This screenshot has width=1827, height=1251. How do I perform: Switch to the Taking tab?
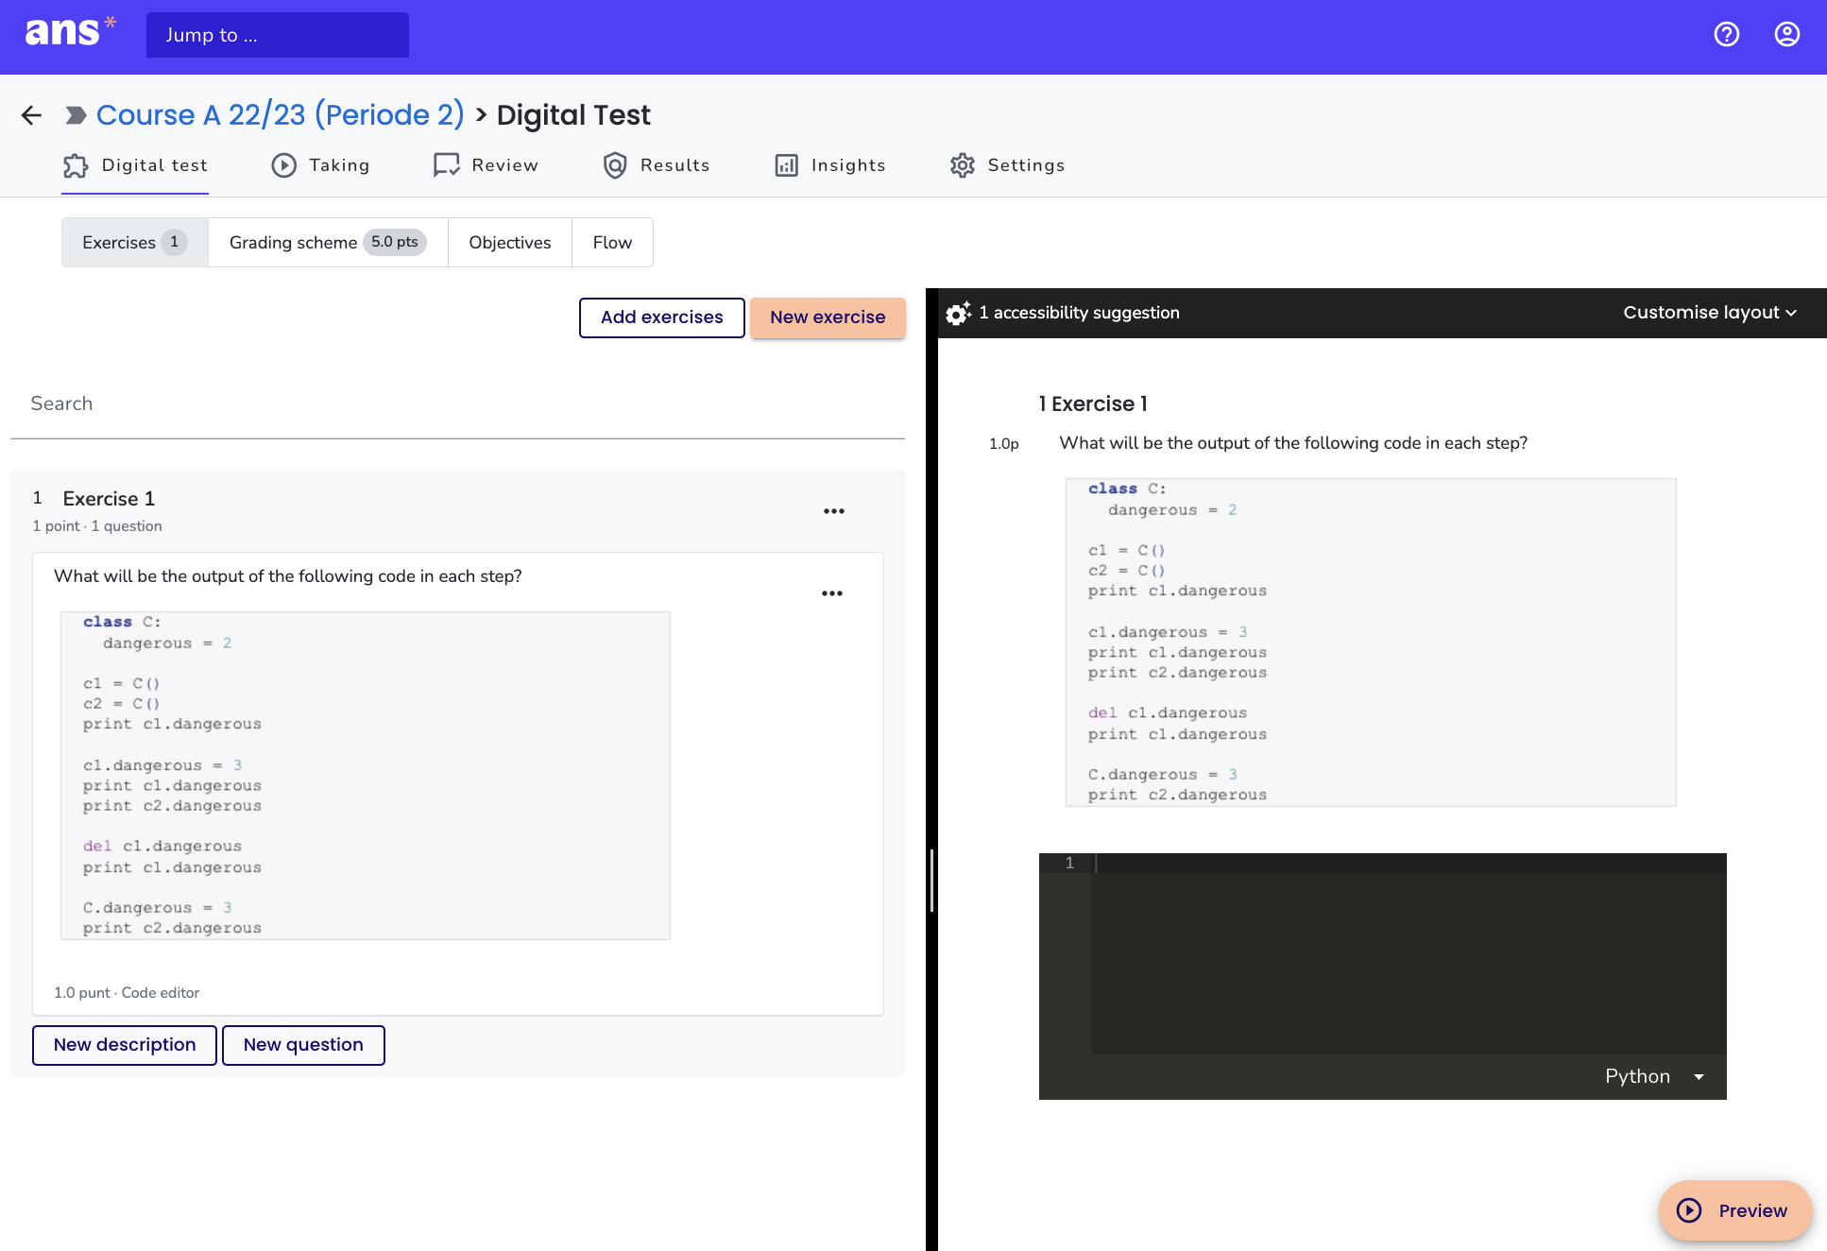point(320,165)
